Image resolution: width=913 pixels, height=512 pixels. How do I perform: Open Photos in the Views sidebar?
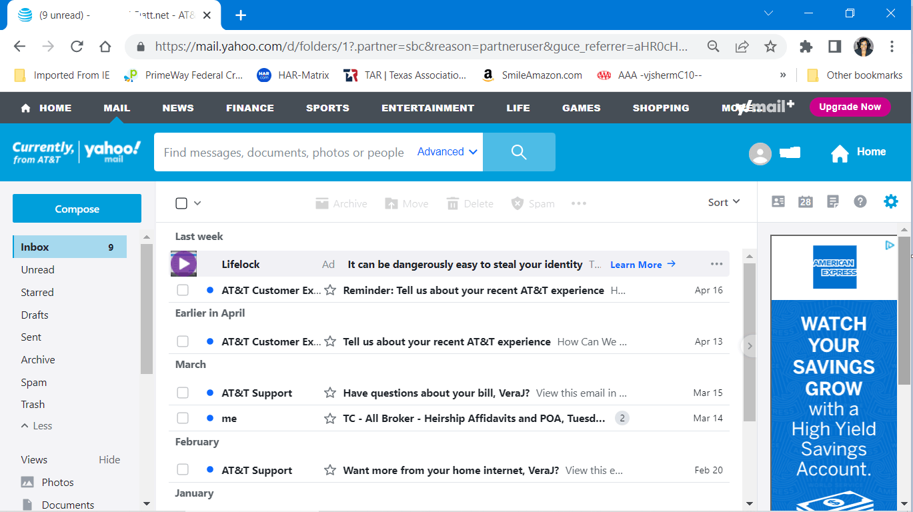pyautogui.click(x=57, y=481)
